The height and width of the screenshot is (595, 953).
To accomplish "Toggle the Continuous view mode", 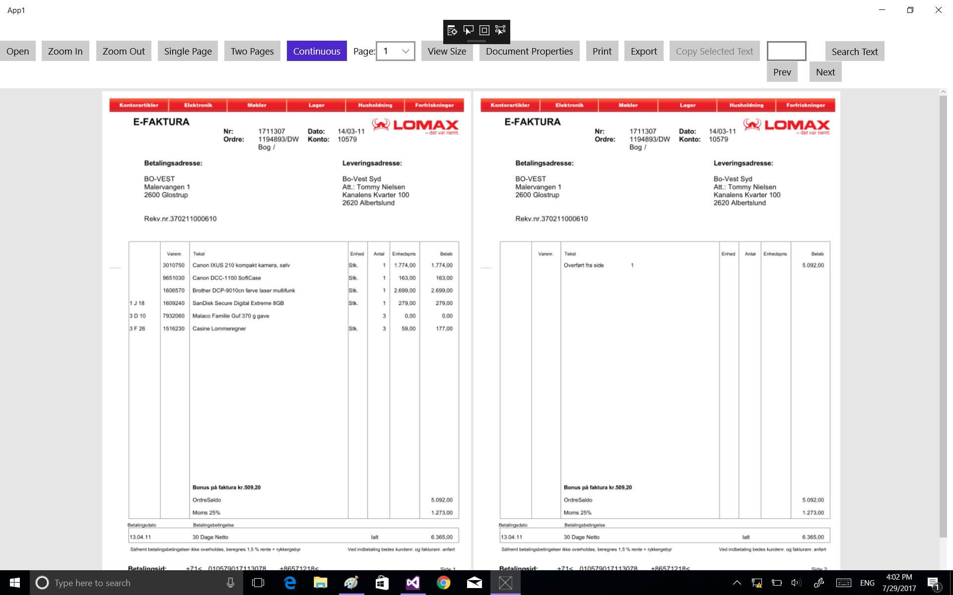I will (317, 51).
